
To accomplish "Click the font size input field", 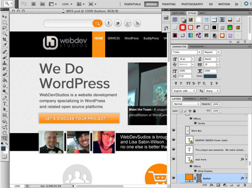I will [185, 59].
